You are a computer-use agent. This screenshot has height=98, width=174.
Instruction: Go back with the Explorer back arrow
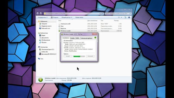pyautogui.click(x=38, y=14)
